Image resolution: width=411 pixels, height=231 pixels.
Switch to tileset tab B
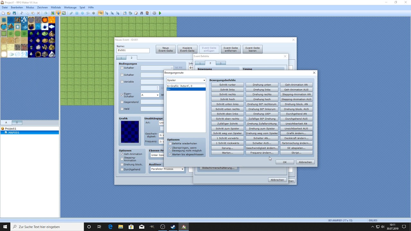click(x=17, y=123)
